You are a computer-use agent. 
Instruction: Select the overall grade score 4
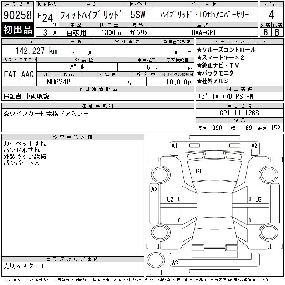pos(271,15)
